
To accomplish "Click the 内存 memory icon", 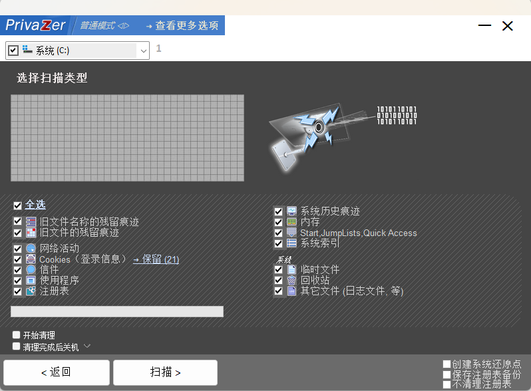I will [291, 222].
